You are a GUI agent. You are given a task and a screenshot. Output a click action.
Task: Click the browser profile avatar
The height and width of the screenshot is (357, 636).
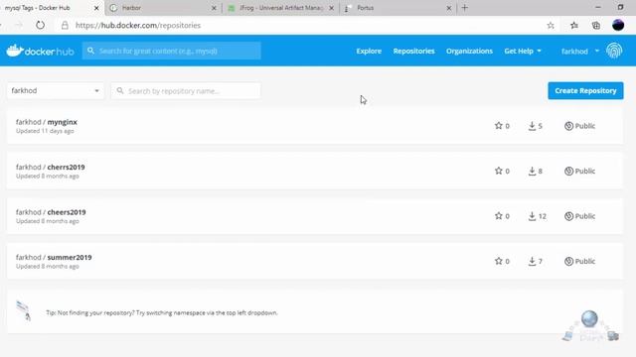pyautogui.click(x=618, y=25)
